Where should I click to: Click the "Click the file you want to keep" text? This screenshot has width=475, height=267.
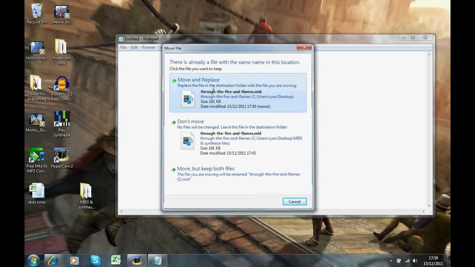tap(196, 69)
